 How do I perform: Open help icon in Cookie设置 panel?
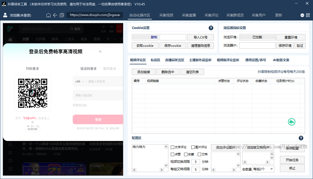point(211,28)
